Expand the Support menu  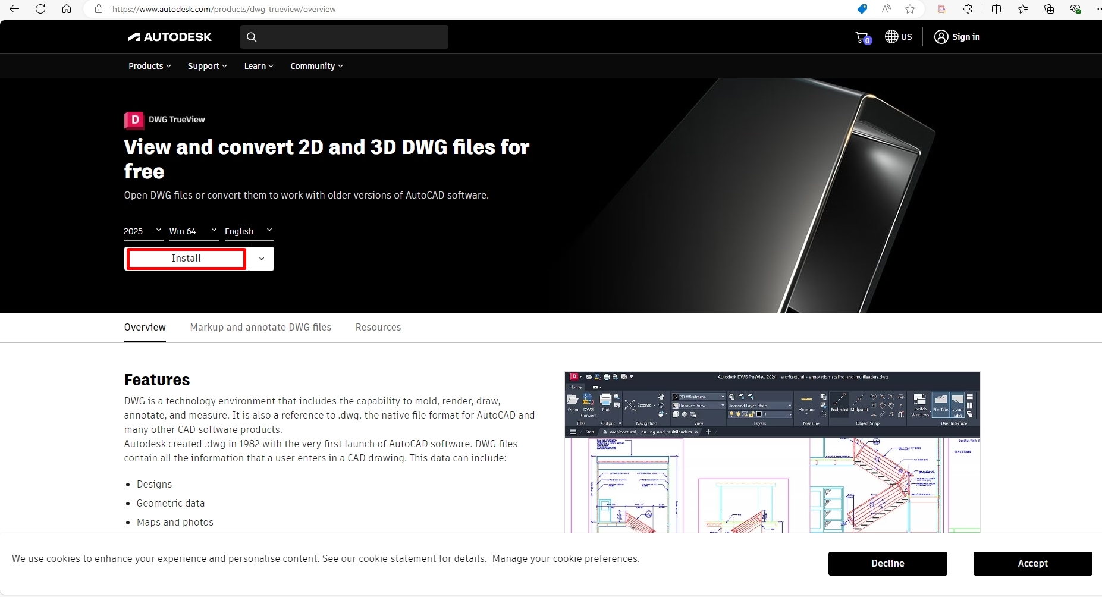pyautogui.click(x=208, y=66)
